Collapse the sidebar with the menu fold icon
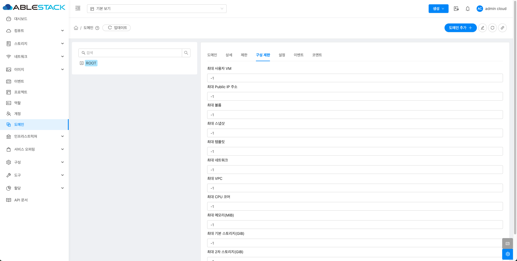517x261 pixels. coord(78,8)
